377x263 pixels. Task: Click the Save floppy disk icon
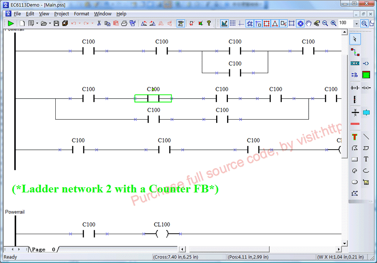(x=56, y=23)
